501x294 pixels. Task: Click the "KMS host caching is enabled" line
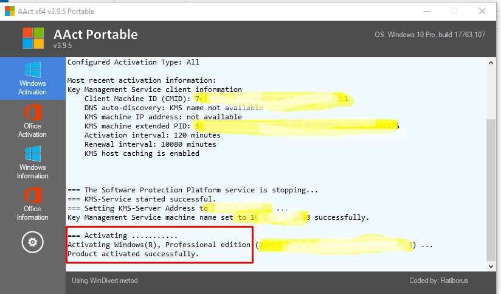click(142, 153)
